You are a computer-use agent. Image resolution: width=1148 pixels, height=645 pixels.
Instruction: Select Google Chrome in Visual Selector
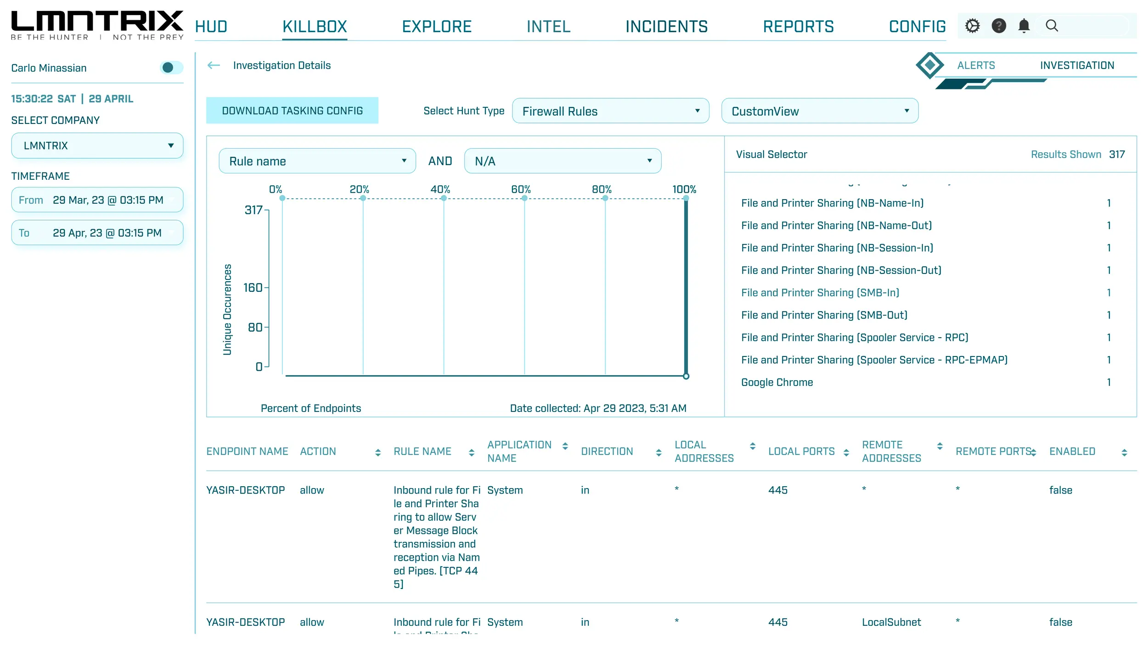coord(777,383)
